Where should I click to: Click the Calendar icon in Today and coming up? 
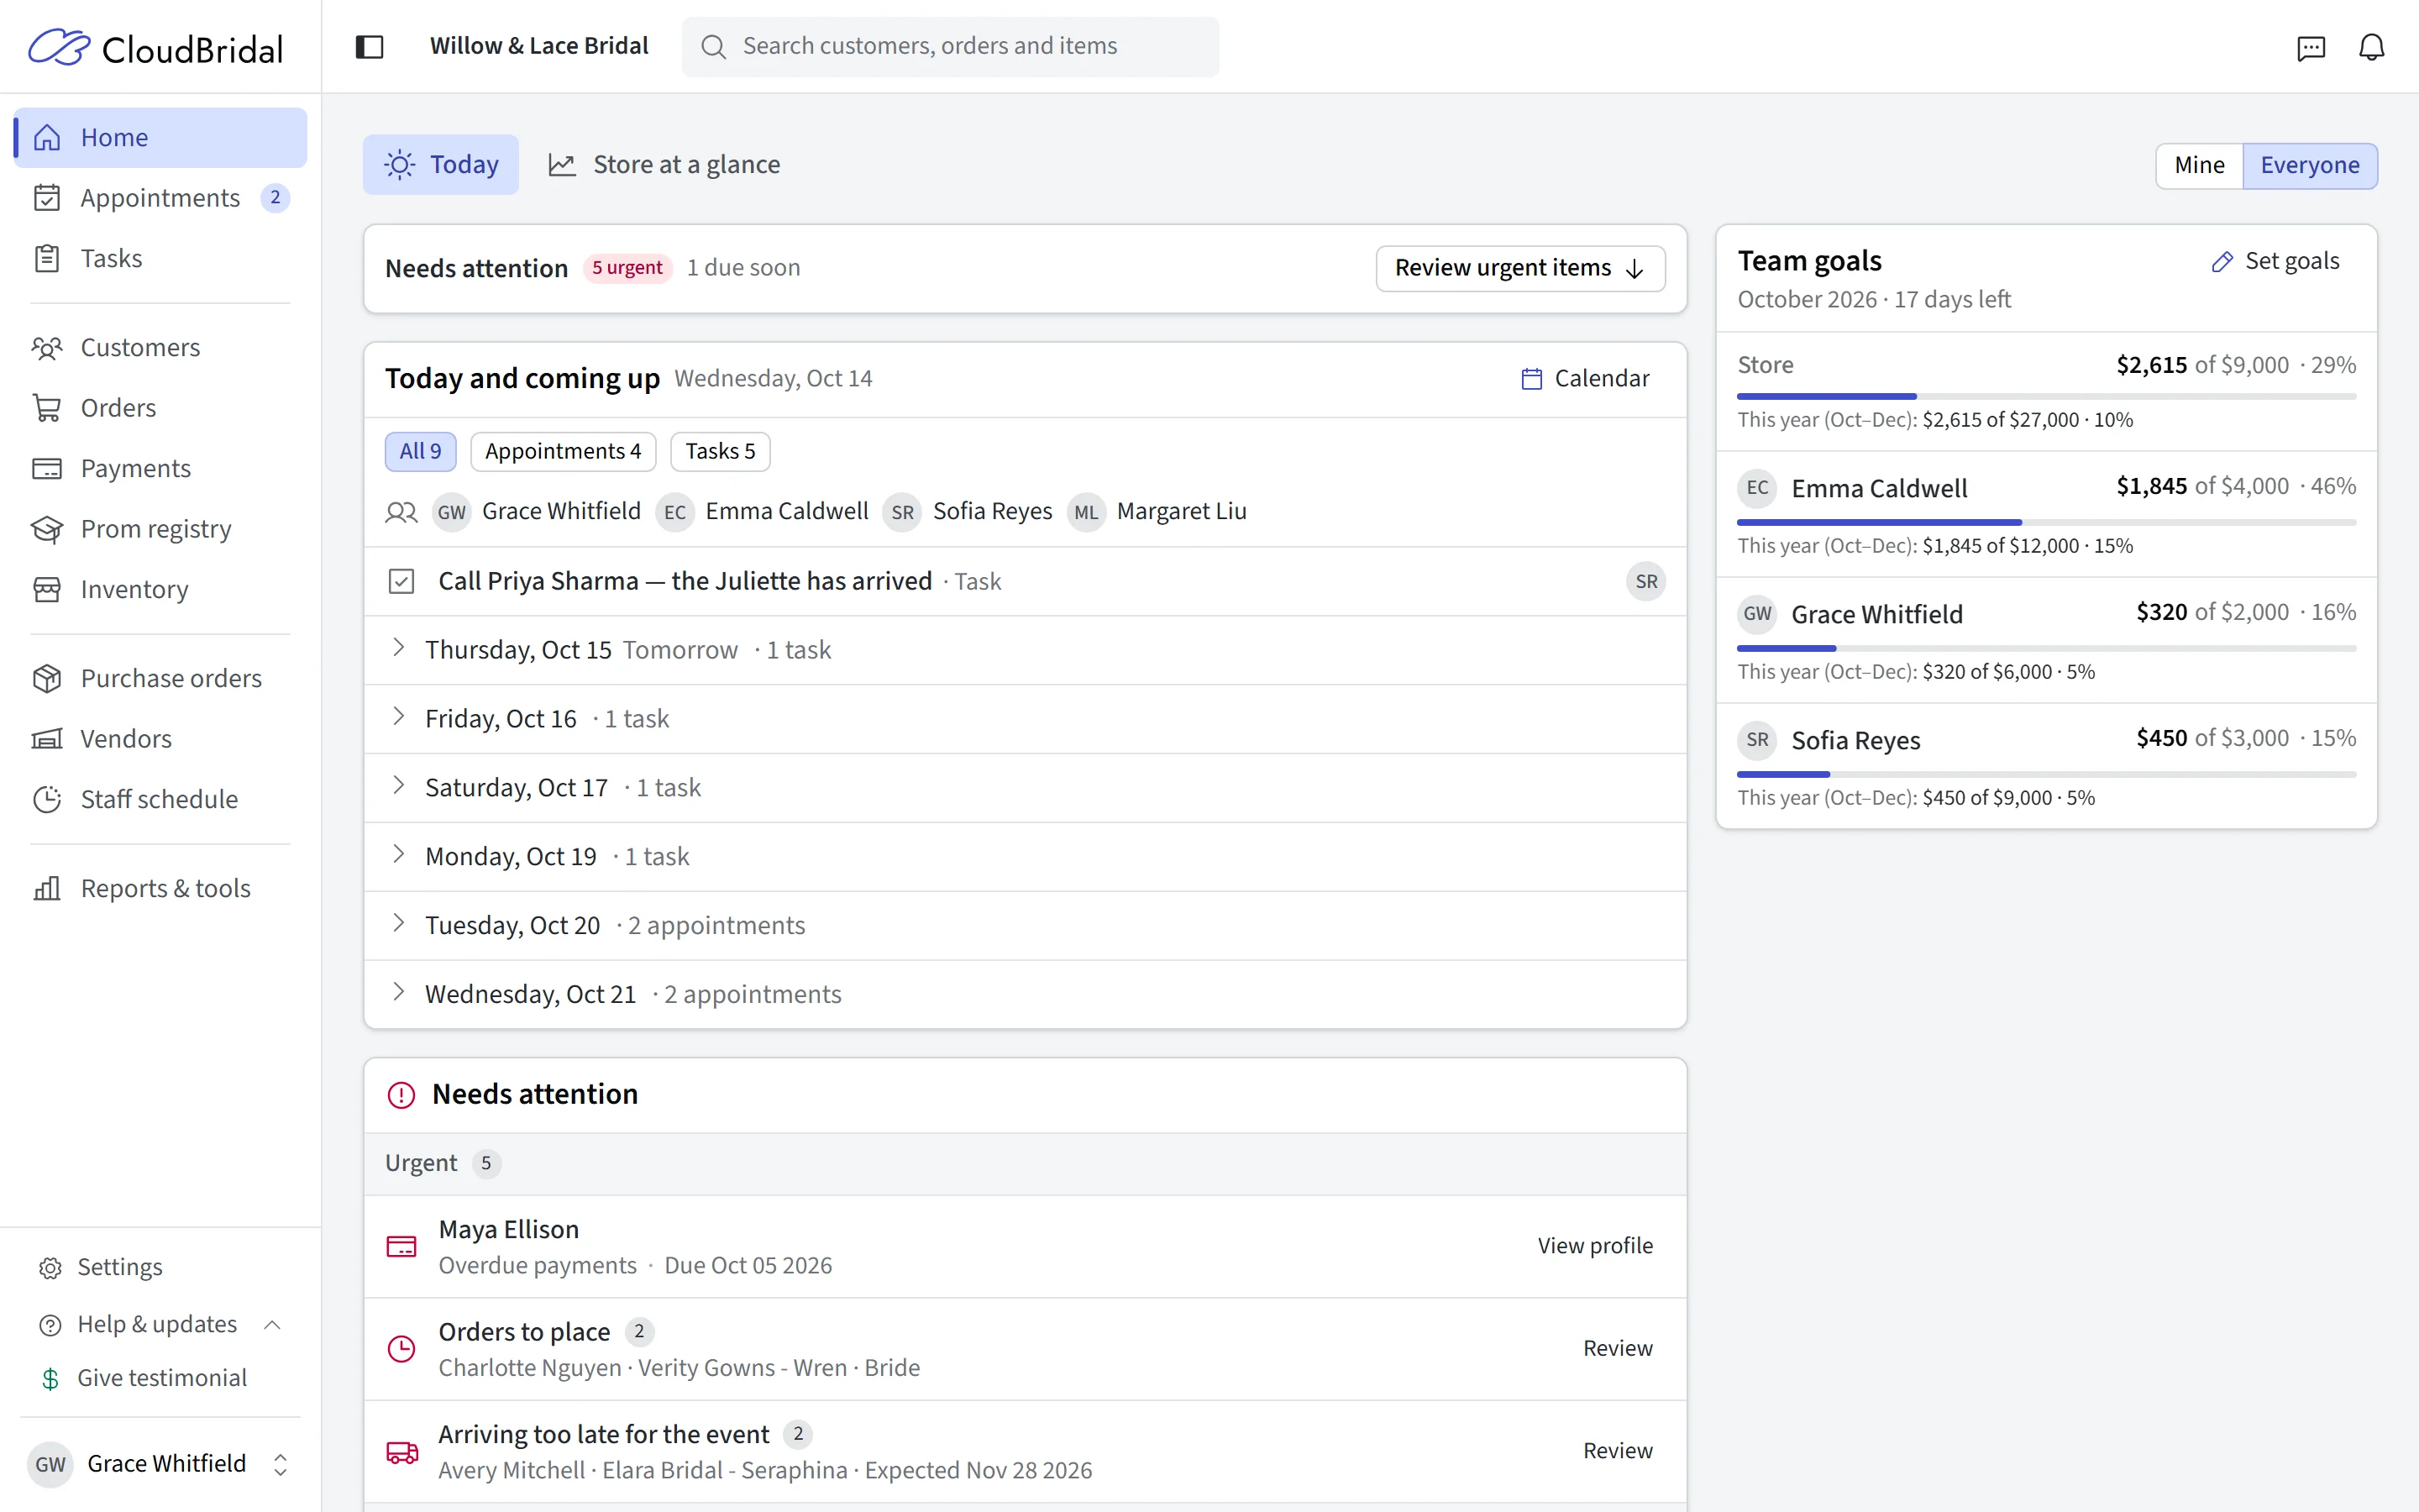click(x=1531, y=379)
